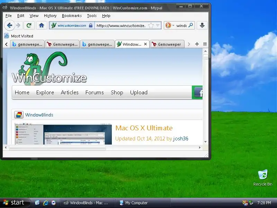277x208 pixels.
Task: Go back with the browser back arrow
Action: [10, 25]
